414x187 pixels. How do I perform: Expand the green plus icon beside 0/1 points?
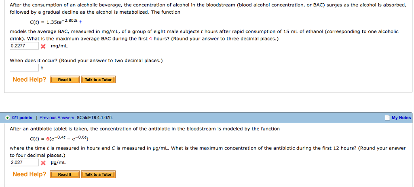pos(8,118)
